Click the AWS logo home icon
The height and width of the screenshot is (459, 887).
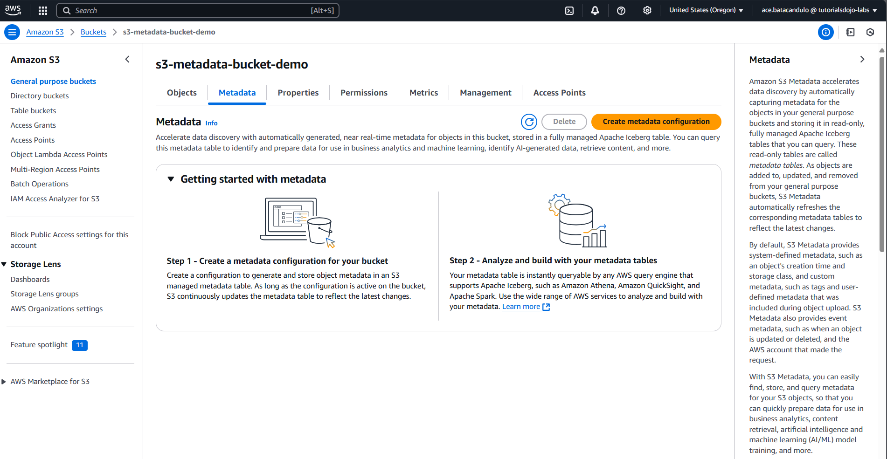coord(13,10)
